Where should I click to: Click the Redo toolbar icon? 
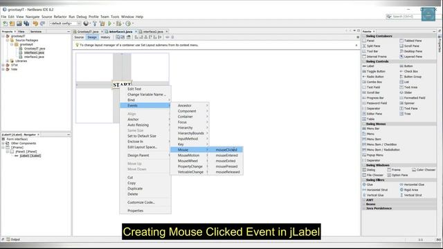(x=43, y=24)
